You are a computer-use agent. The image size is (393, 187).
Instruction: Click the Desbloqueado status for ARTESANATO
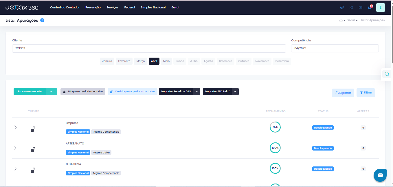click(323, 148)
